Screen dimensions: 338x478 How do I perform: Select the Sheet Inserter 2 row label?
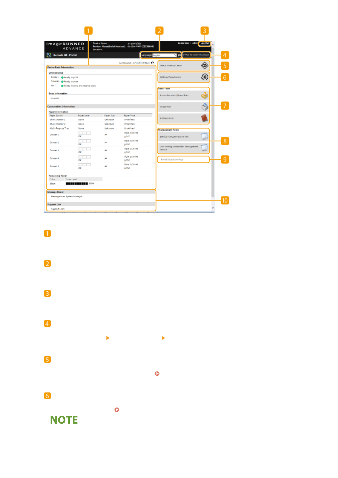point(57,124)
